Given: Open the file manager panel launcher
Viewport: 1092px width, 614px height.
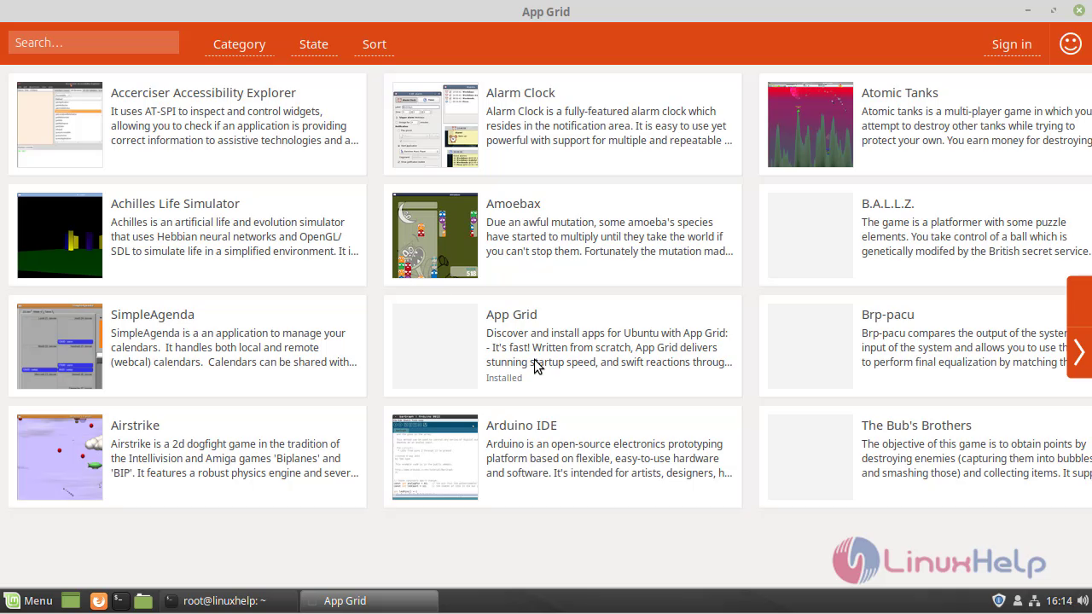Looking at the screenshot, I should pyautogui.click(x=143, y=600).
